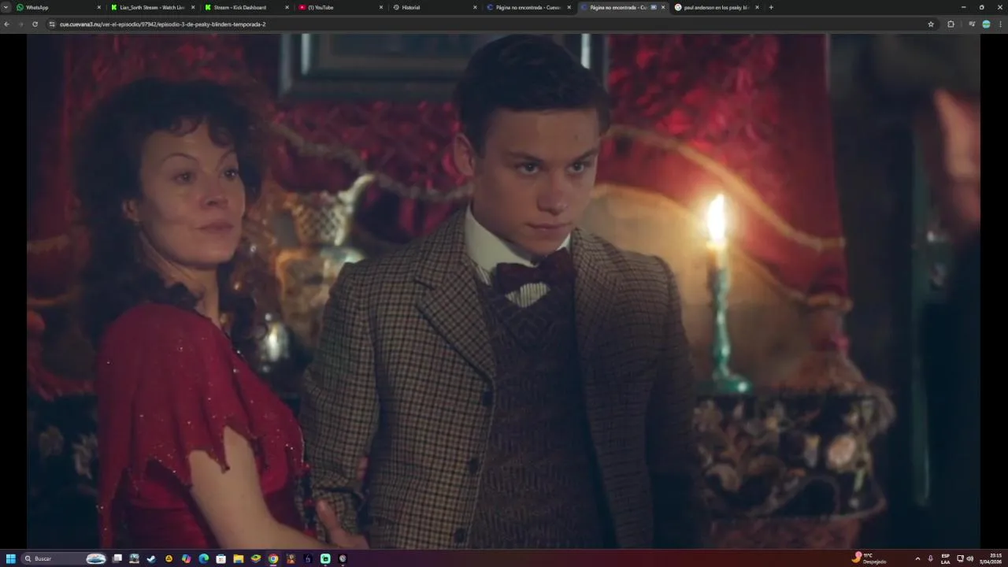The width and height of the screenshot is (1008, 567).
Task: Open the Windows Start menu
Action: click(x=11, y=558)
